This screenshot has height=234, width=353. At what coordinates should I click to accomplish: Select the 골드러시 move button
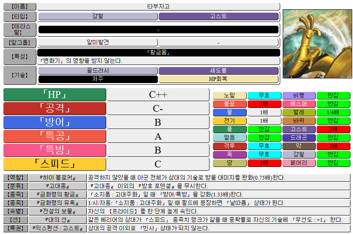[98, 71]
